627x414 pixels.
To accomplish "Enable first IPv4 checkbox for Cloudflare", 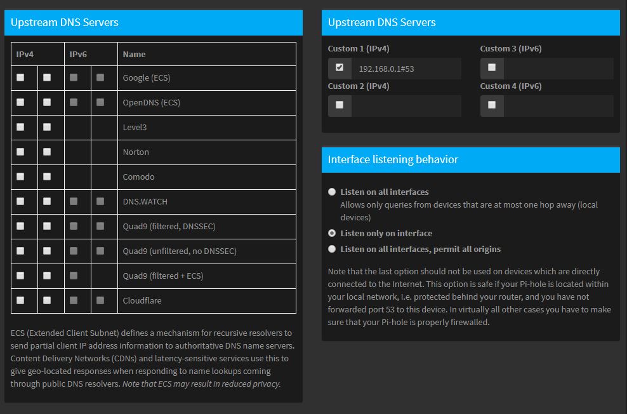I will tap(20, 300).
